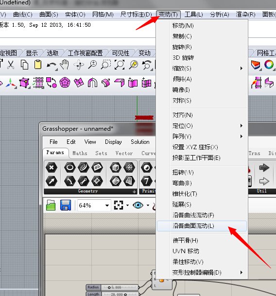Select 3D 旋转 menu entry
Viewport: 276px width, 296px height.
(202, 58)
